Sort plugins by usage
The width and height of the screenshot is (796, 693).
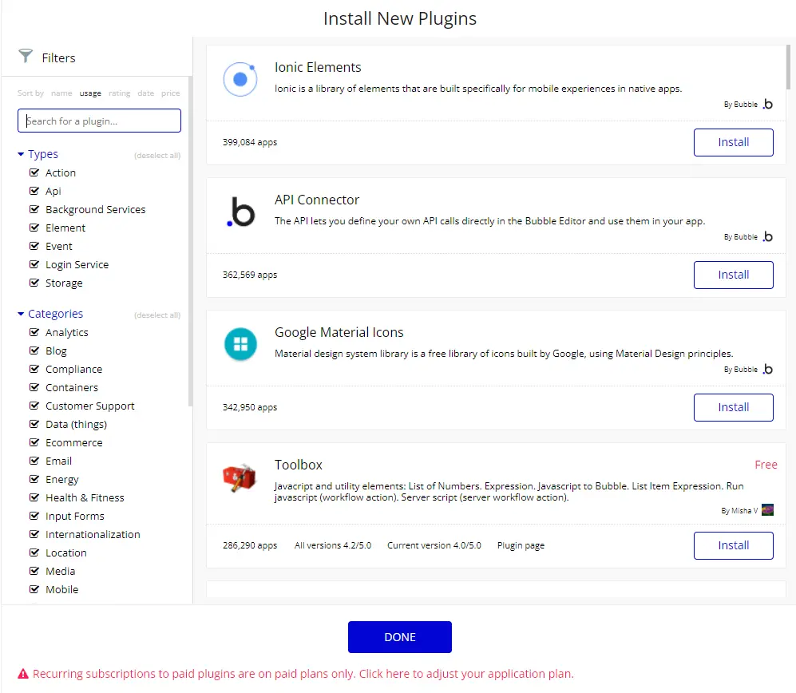[x=90, y=93]
